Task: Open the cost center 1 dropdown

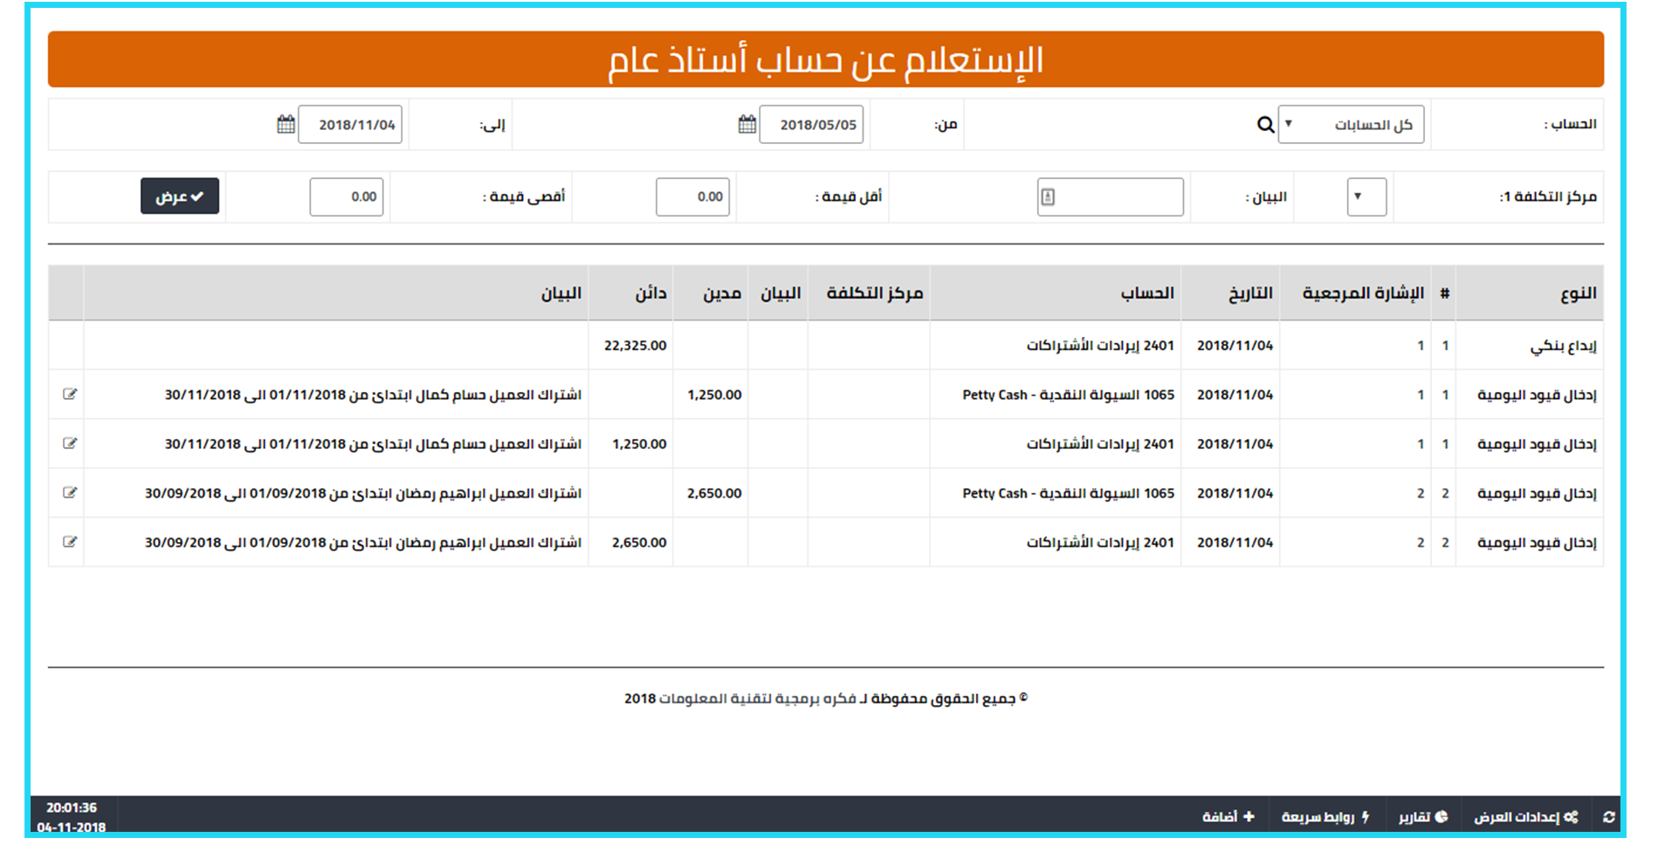Action: (1366, 196)
